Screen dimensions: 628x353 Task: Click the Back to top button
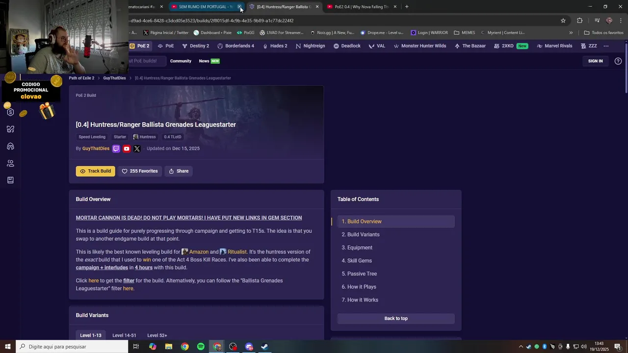pyautogui.click(x=396, y=318)
